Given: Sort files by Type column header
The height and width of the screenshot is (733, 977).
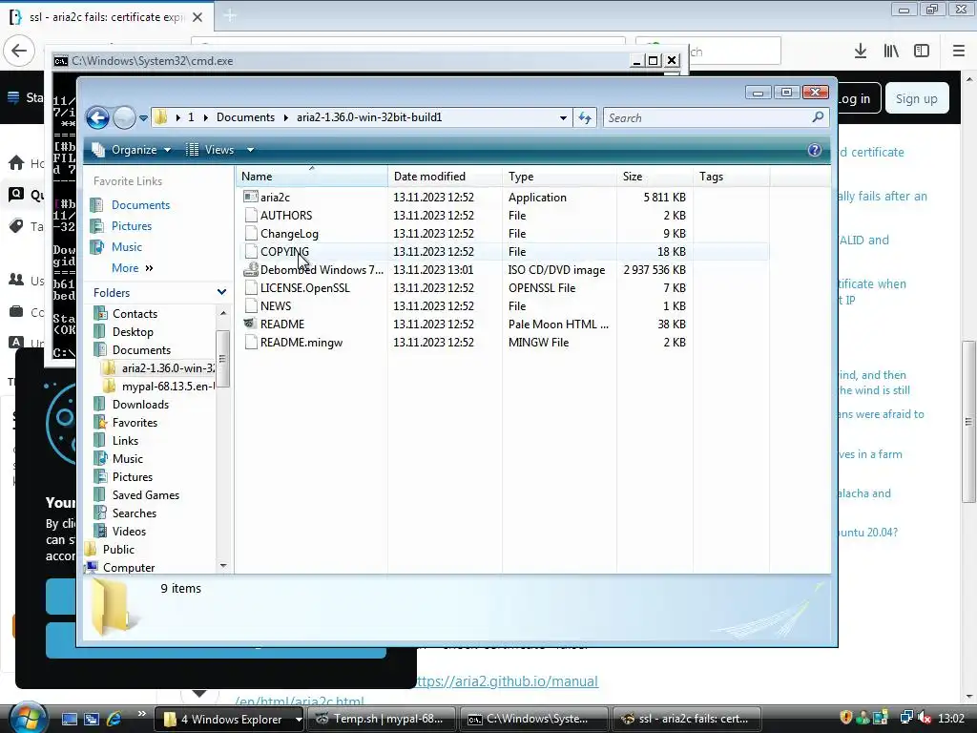Looking at the screenshot, I should 559,177.
